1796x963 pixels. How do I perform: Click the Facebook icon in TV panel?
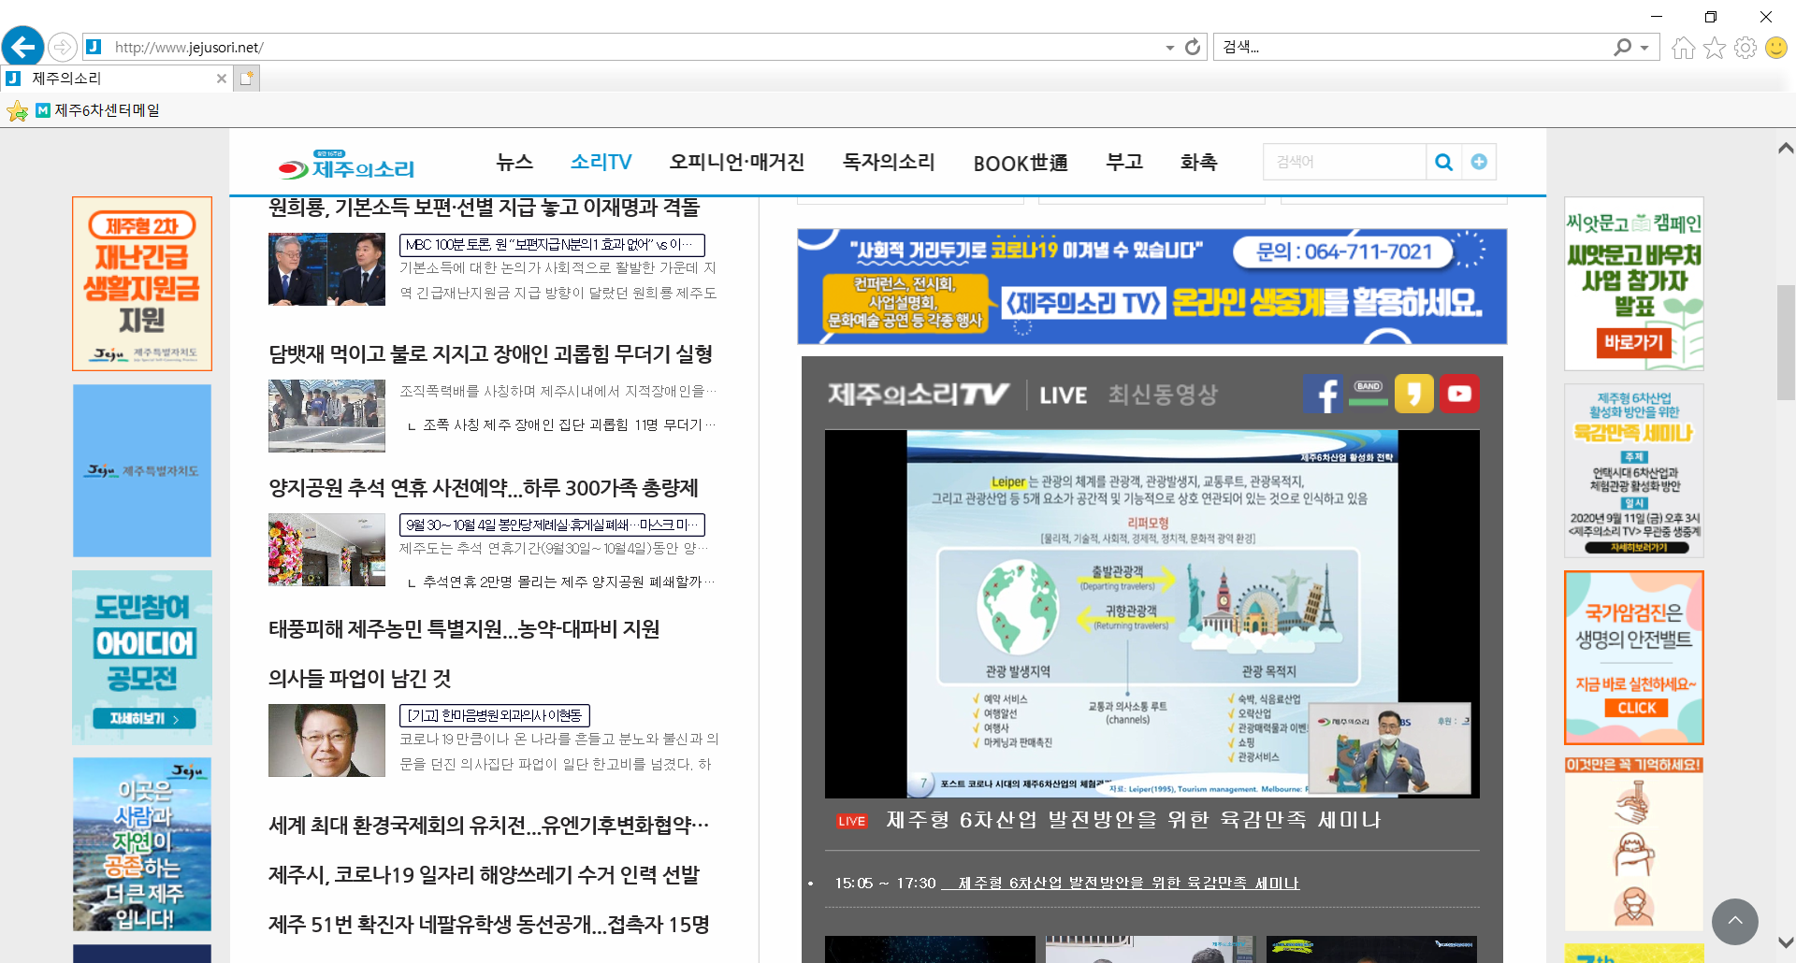(x=1323, y=394)
